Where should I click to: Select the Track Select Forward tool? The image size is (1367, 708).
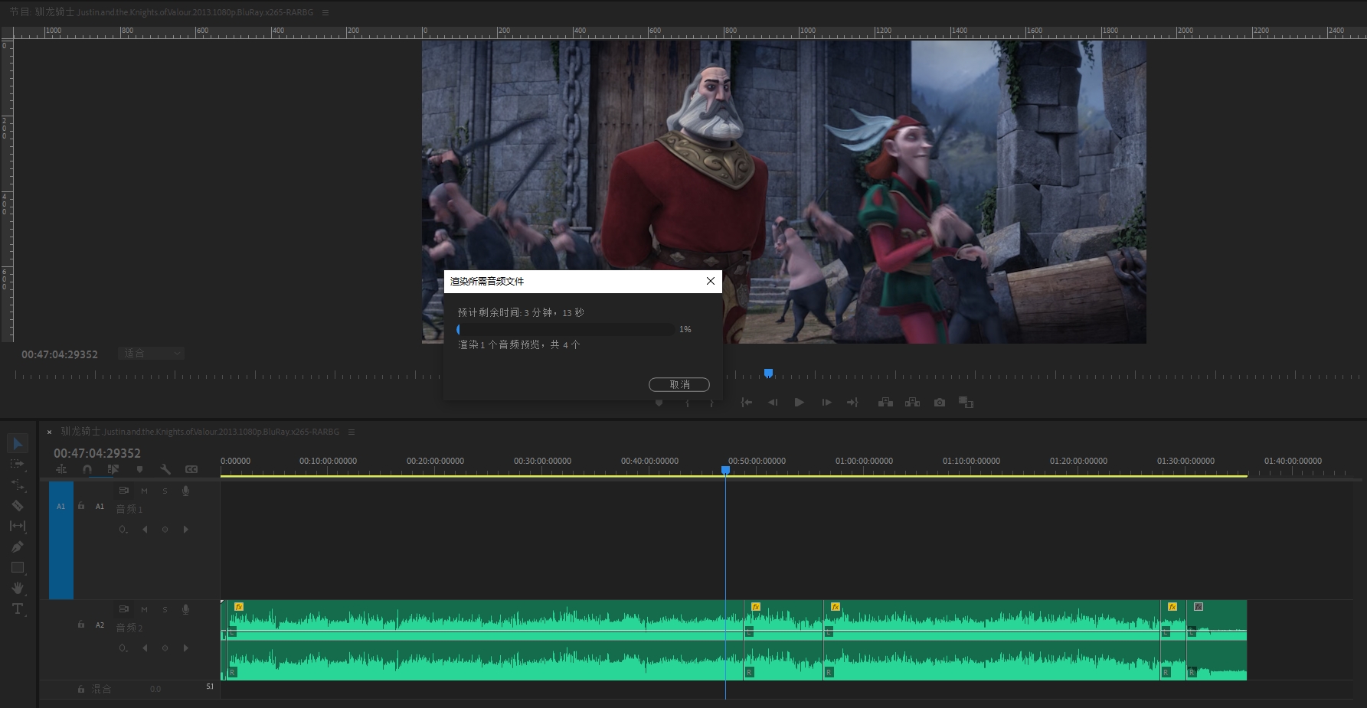tap(18, 464)
